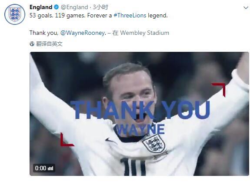This screenshot has height=182, width=250.
Task: Click the globe translate icon
Action: pos(32,44)
